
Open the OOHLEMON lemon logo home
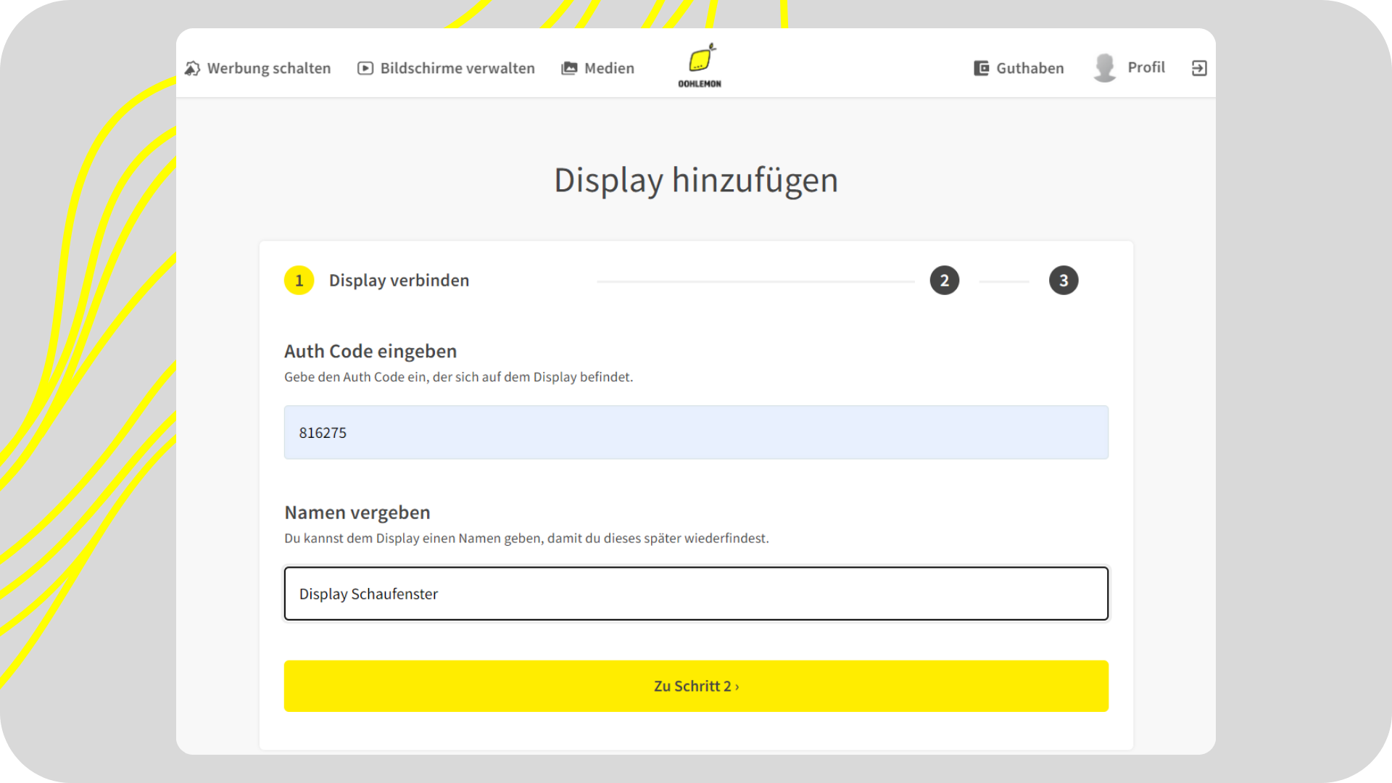click(x=700, y=65)
